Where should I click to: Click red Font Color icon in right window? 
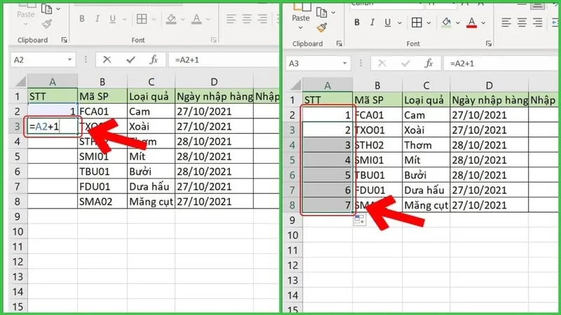pos(471,22)
